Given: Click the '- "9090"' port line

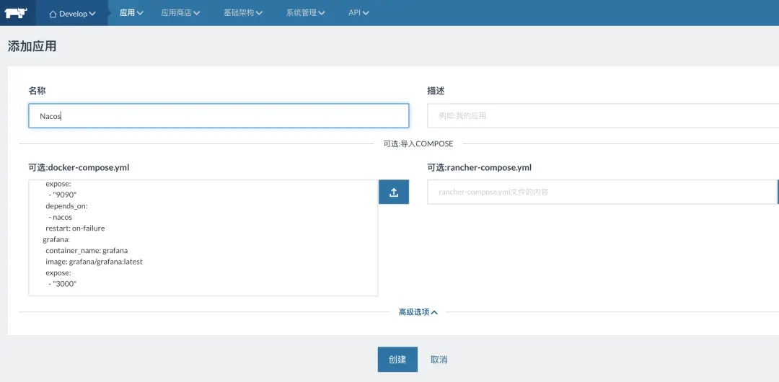Looking at the screenshot, I should (63, 195).
